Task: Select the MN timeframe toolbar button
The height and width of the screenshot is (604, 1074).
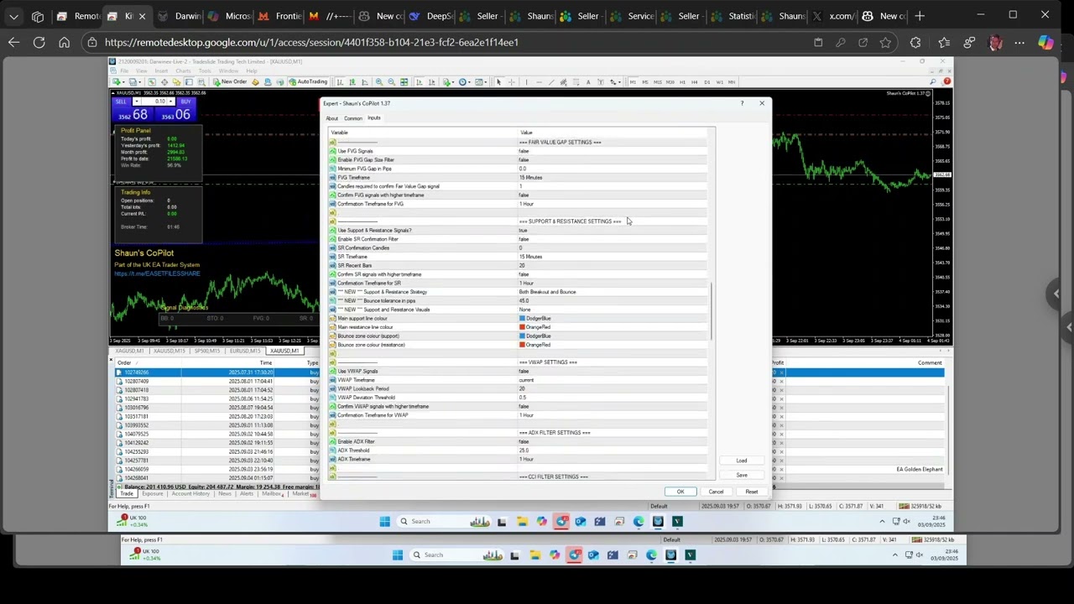Action: [732, 81]
